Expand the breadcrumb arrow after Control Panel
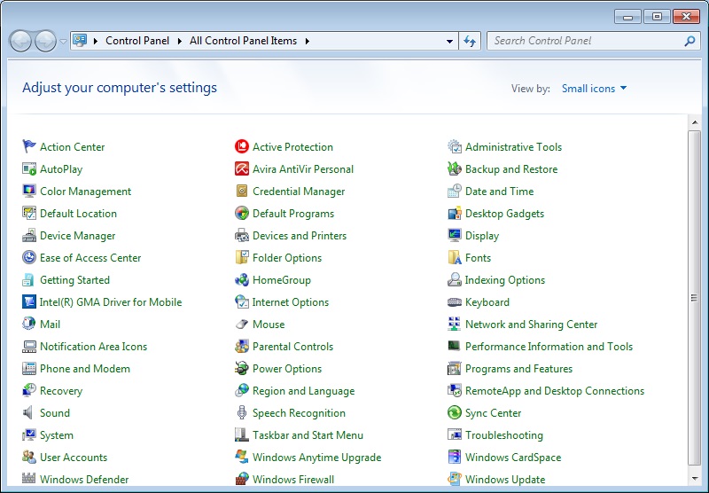The height and width of the screenshot is (493, 709). point(180,41)
